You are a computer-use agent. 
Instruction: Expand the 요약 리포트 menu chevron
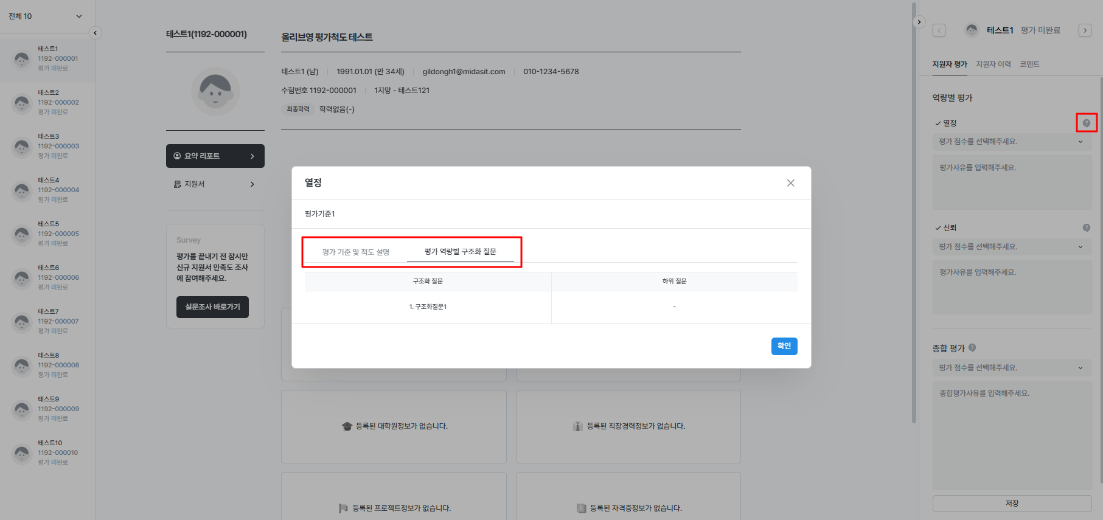[x=252, y=156]
